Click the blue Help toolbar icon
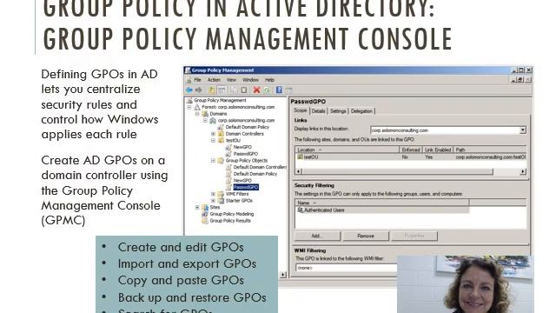The image size is (556, 313). tap(279, 90)
